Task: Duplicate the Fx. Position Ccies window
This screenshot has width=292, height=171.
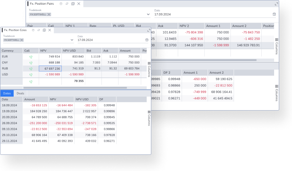Action: click(x=44, y=30)
